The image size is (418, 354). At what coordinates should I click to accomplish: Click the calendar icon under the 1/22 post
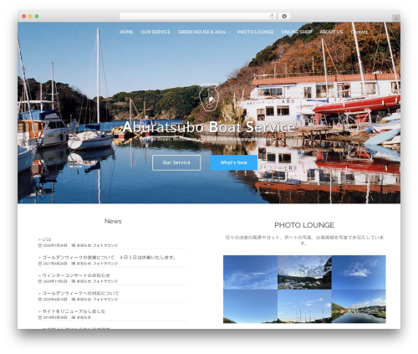pyautogui.click(x=40, y=245)
